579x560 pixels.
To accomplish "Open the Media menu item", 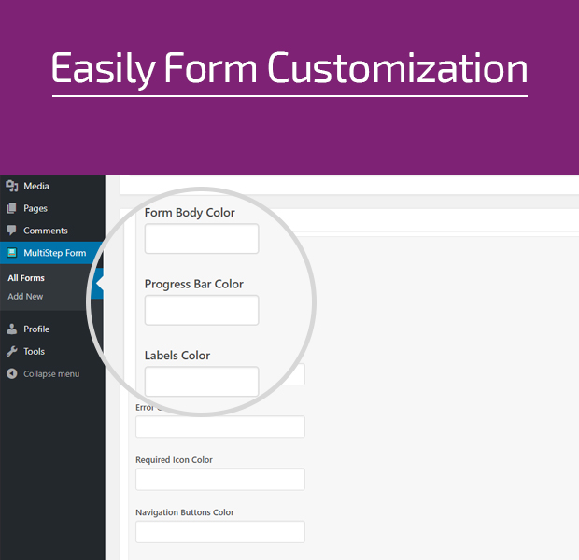I will coord(36,186).
